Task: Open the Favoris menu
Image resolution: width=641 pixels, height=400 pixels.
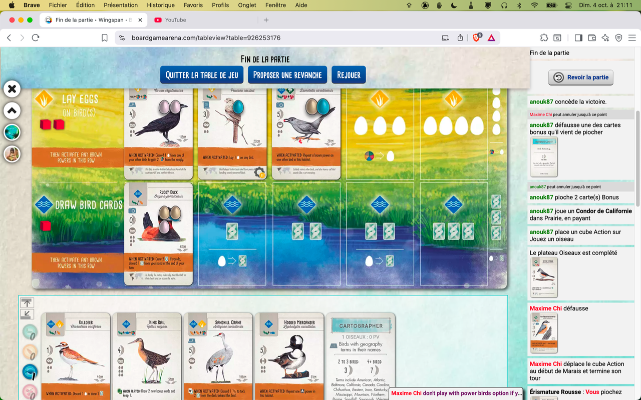Action: [x=193, y=5]
